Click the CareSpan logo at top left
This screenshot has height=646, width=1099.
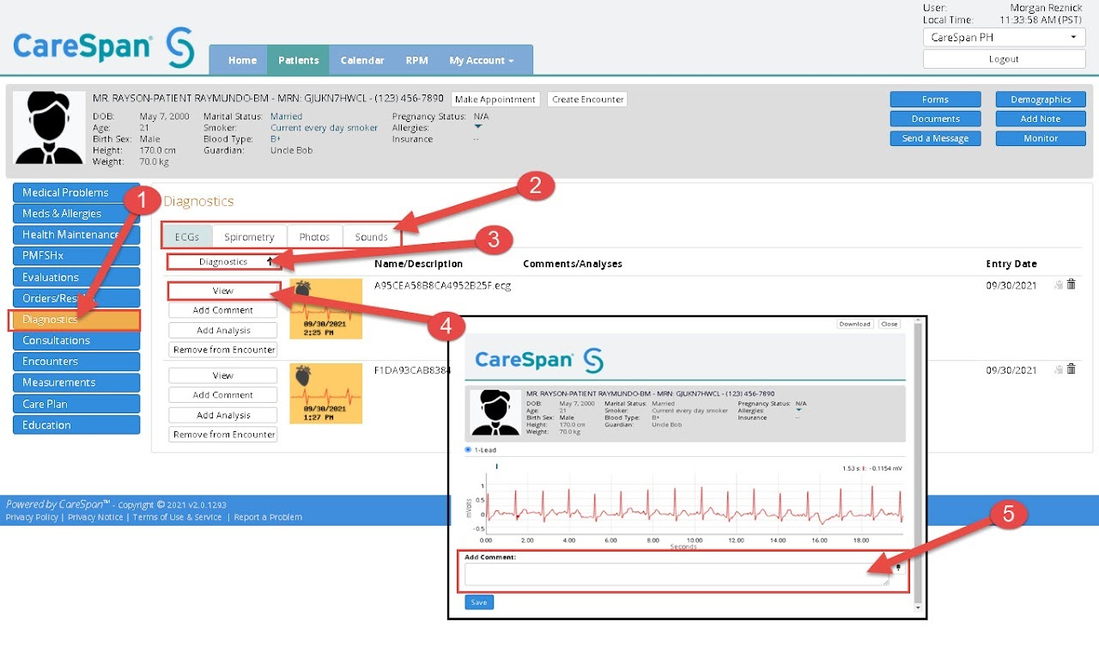point(103,46)
